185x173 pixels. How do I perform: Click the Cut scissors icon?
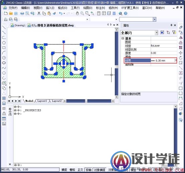pos(39,13)
